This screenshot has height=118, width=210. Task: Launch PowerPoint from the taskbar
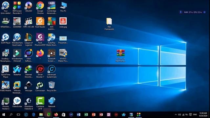click(x=94, y=115)
